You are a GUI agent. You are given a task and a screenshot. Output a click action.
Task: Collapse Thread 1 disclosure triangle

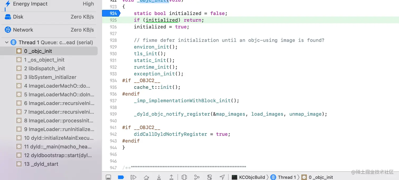7,42
